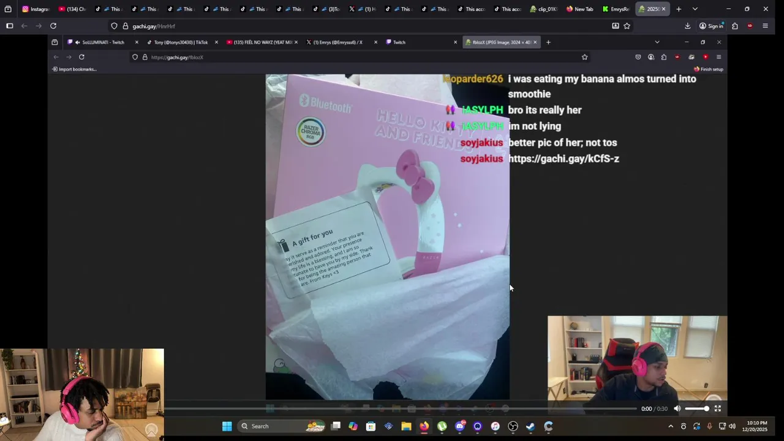Seek on the video progress bar

click(x=401, y=409)
